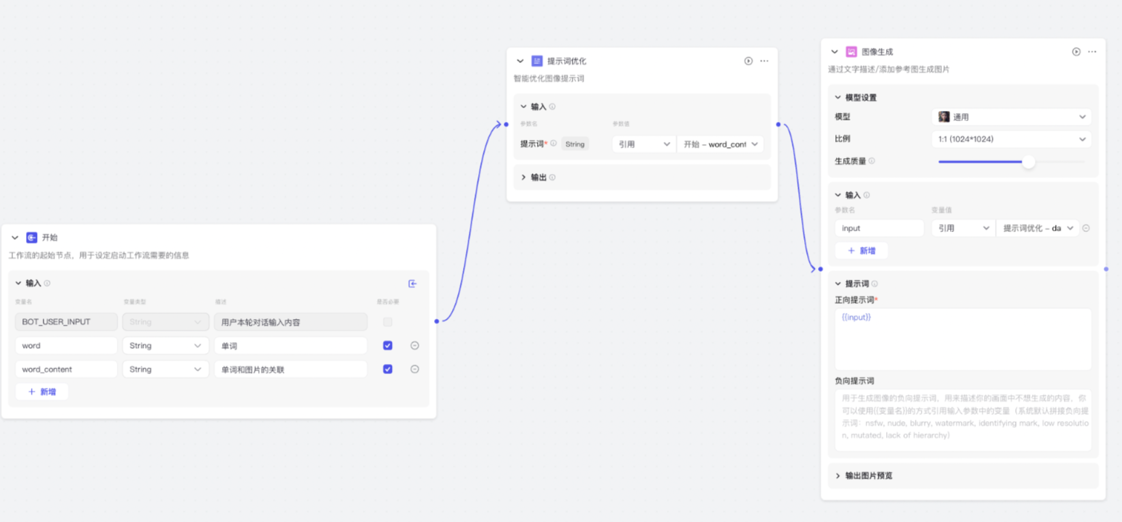Remove the word variable row
The image size is (1122, 522).
coord(414,346)
